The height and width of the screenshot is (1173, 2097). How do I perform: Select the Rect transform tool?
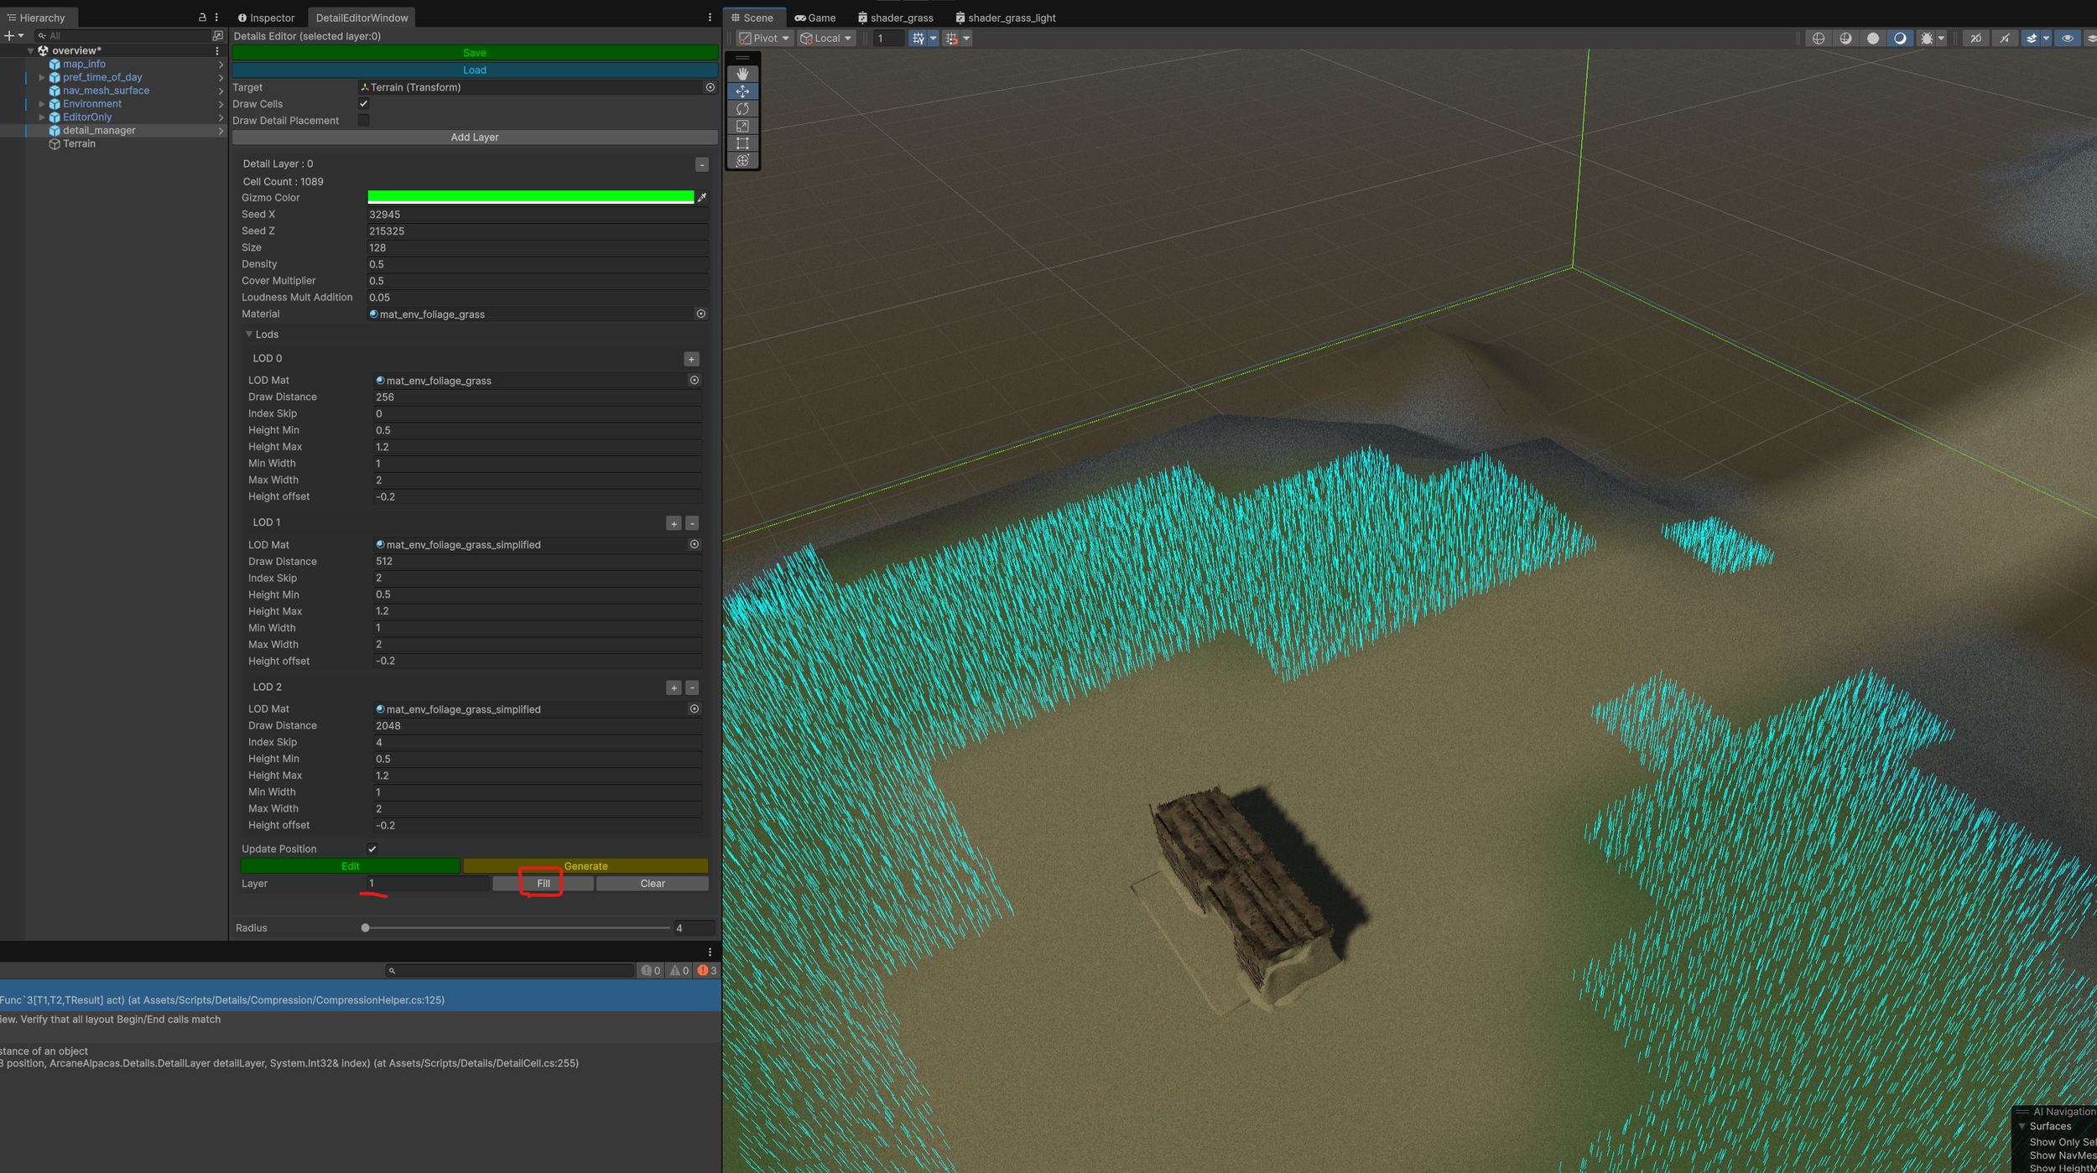pos(742,143)
